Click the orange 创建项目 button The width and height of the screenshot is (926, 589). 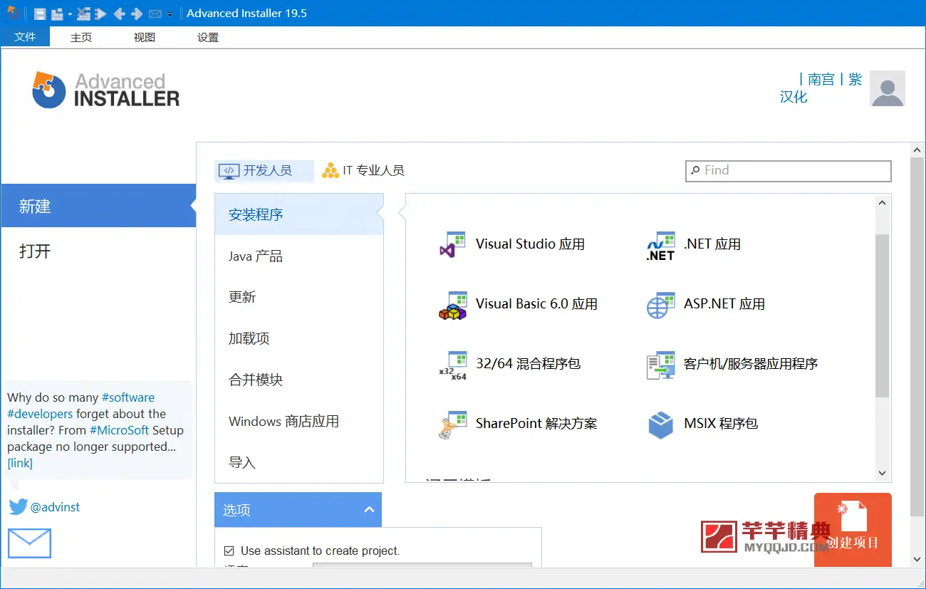tap(853, 530)
